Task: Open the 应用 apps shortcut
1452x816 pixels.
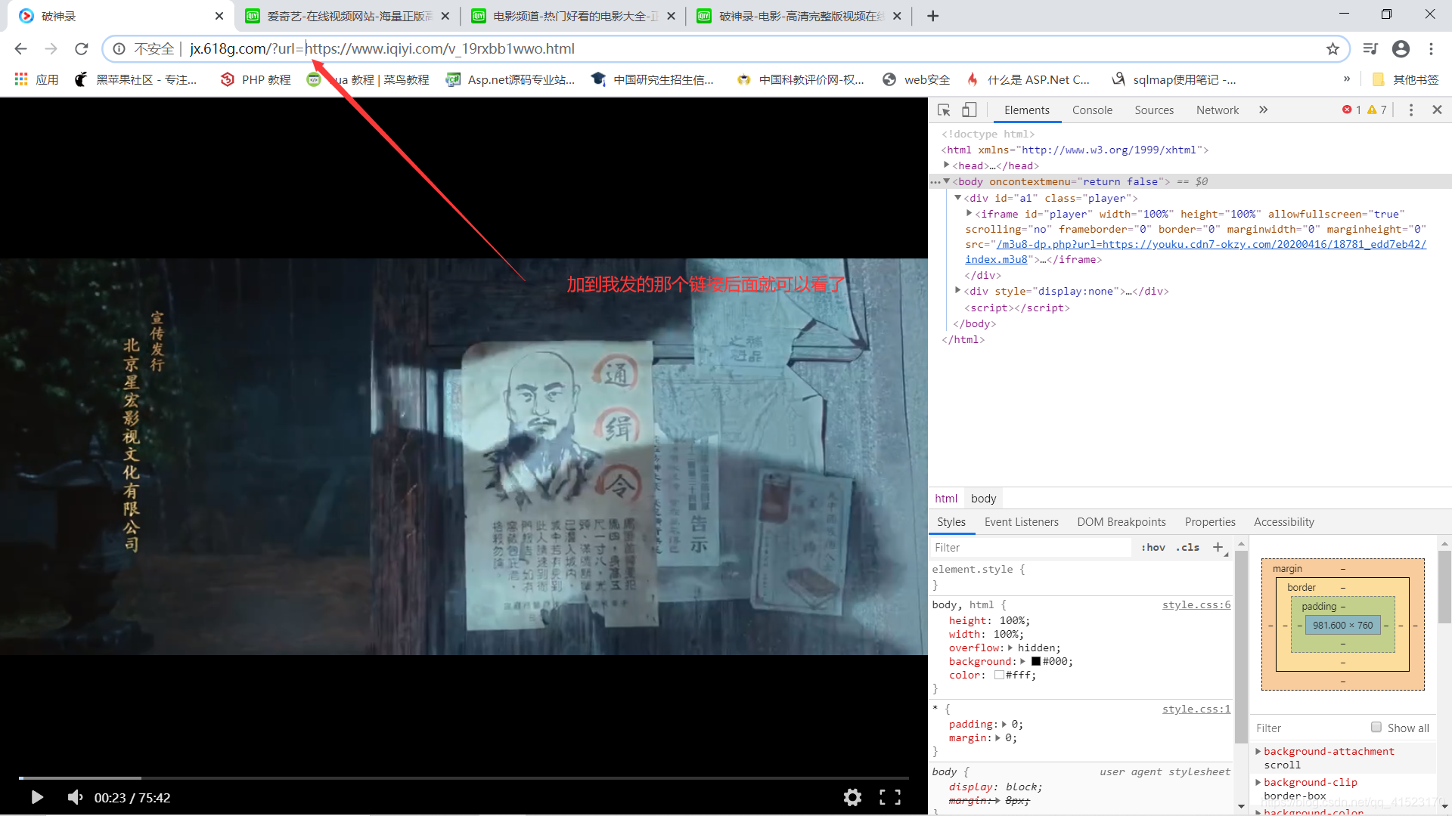Action: pyautogui.click(x=36, y=79)
